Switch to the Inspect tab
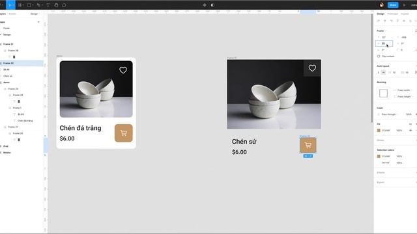 [x=405, y=14]
